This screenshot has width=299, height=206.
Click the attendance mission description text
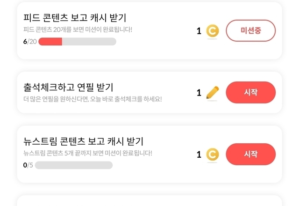tap(92, 99)
